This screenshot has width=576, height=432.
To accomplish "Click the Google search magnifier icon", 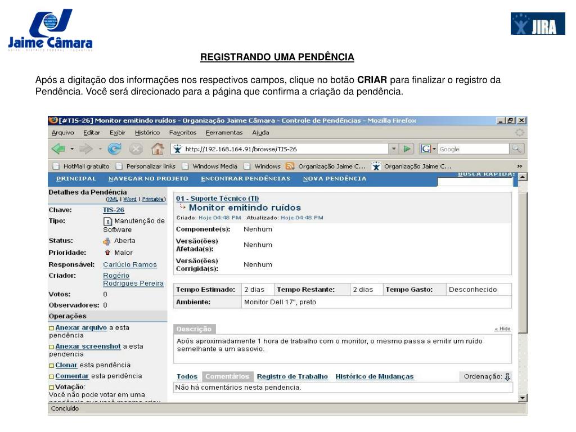I will [516, 148].
